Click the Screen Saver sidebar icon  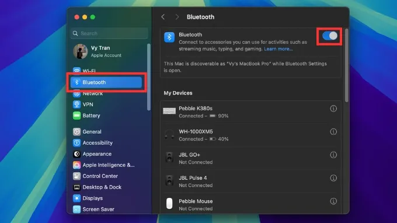click(76, 210)
